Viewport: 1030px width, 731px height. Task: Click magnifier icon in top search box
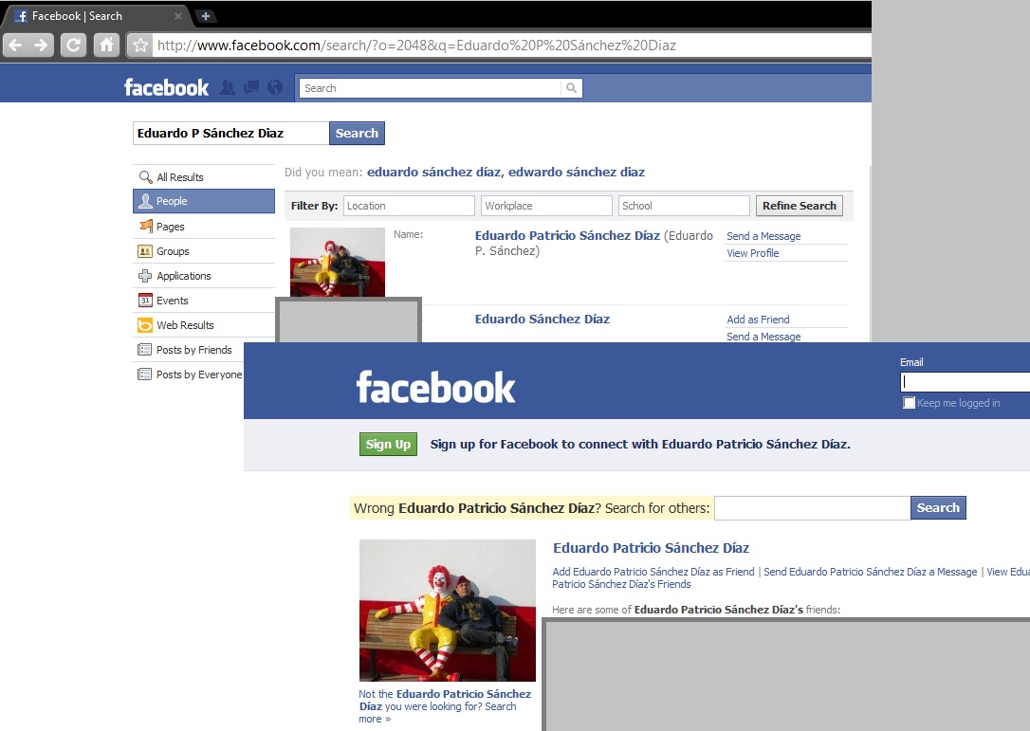pyautogui.click(x=571, y=88)
